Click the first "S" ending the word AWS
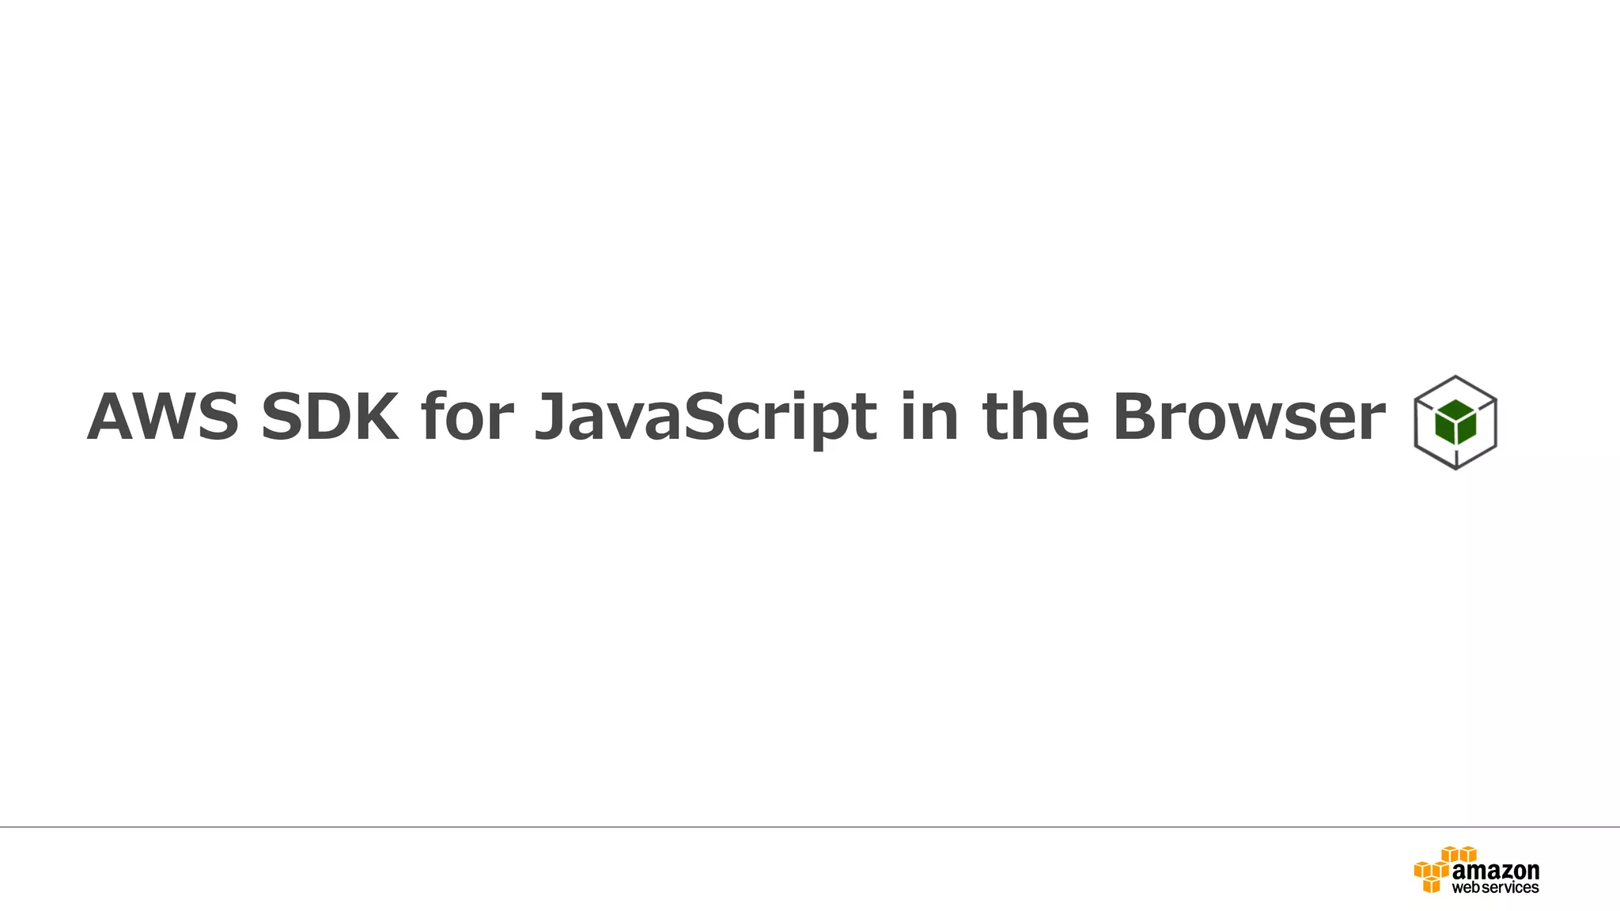The image size is (1620, 911). coord(215,417)
